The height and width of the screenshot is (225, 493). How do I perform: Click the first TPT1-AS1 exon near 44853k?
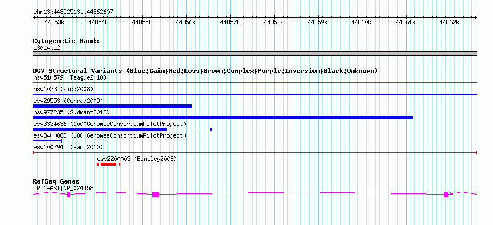pos(69,195)
